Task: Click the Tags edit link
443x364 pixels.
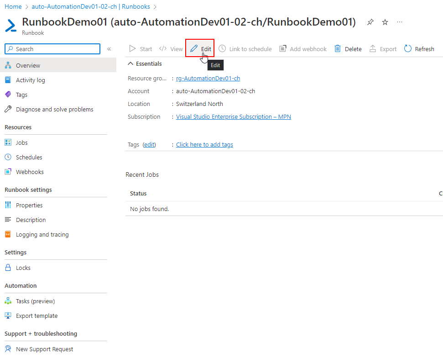Action: tap(149, 144)
